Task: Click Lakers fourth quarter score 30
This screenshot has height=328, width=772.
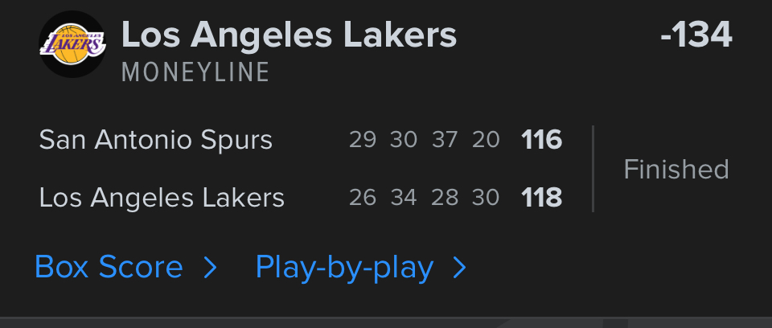Action: click(x=486, y=197)
